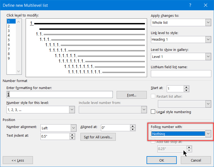Select level 5 in the level list
The height and width of the screenshot is (167, 214).
[11, 40]
